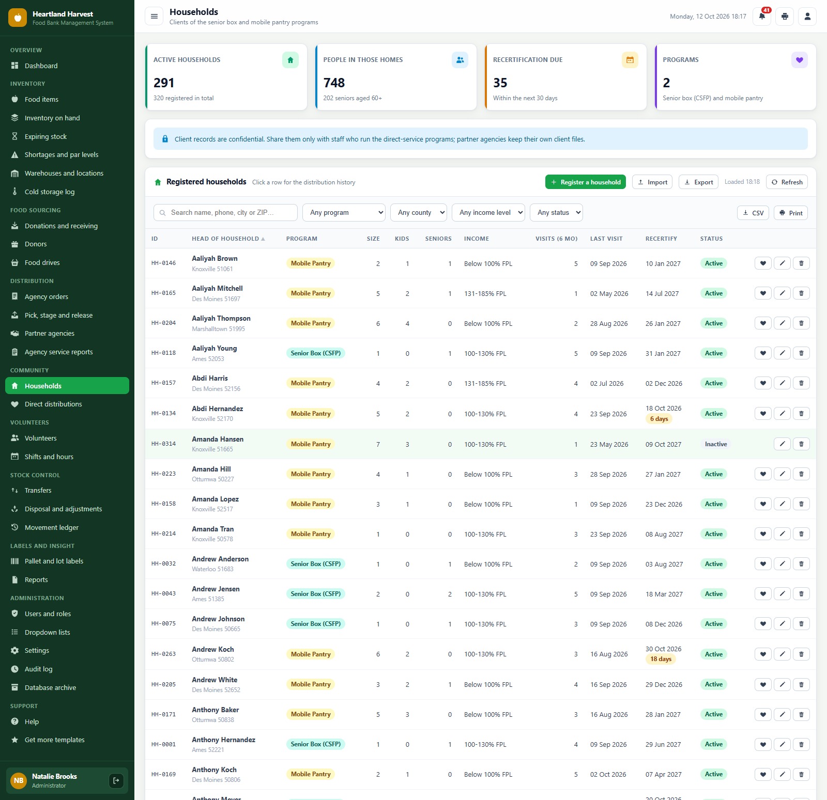Open Audit log in the sidebar
827x800 pixels.
click(67, 669)
